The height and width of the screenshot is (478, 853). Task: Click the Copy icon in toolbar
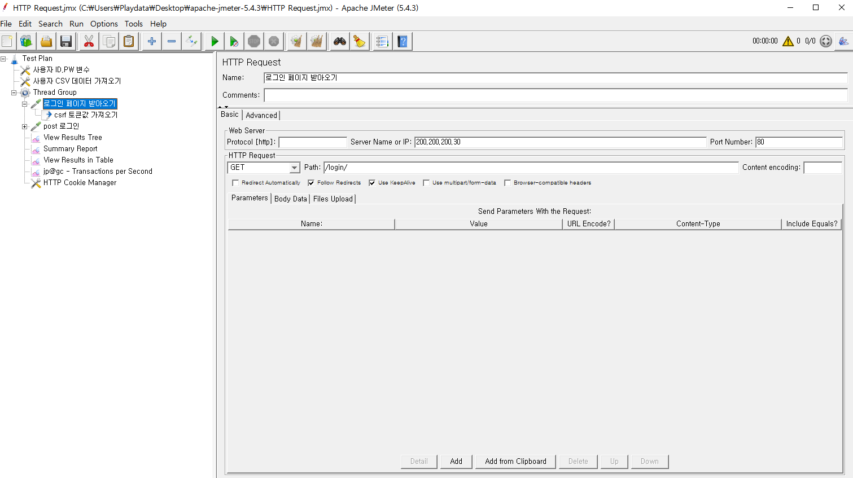click(109, 41)
